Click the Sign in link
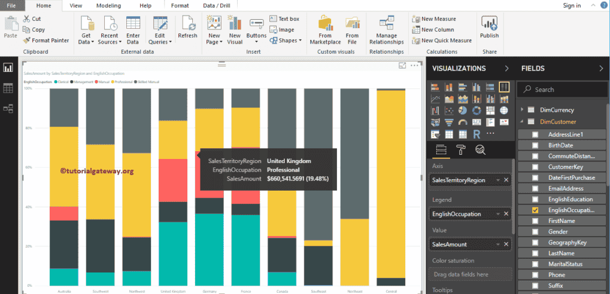The image size is (610, 294). (x=572, y=5)
